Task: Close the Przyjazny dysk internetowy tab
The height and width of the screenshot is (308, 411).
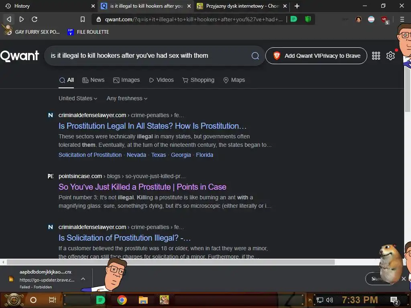Action: [x=285, y=6]
